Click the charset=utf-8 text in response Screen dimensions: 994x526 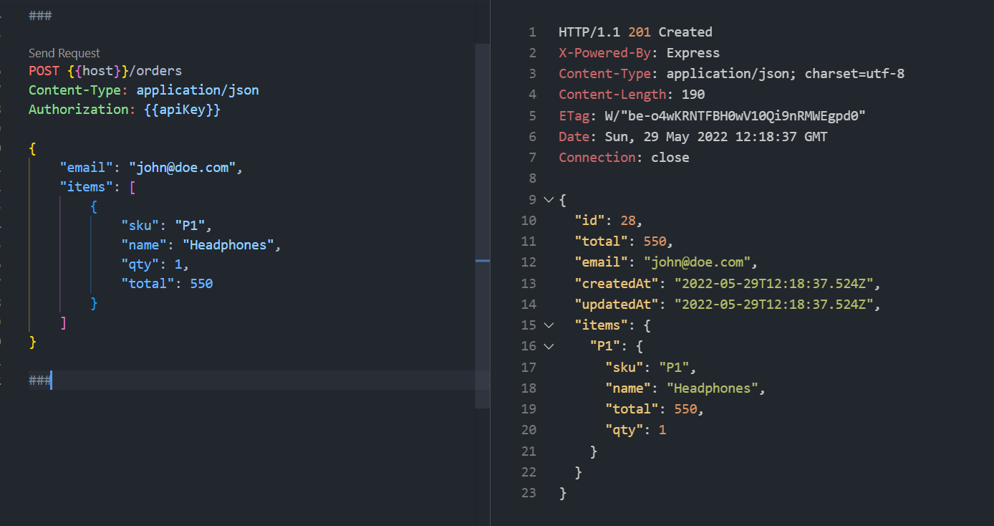(x=854, y=74)
